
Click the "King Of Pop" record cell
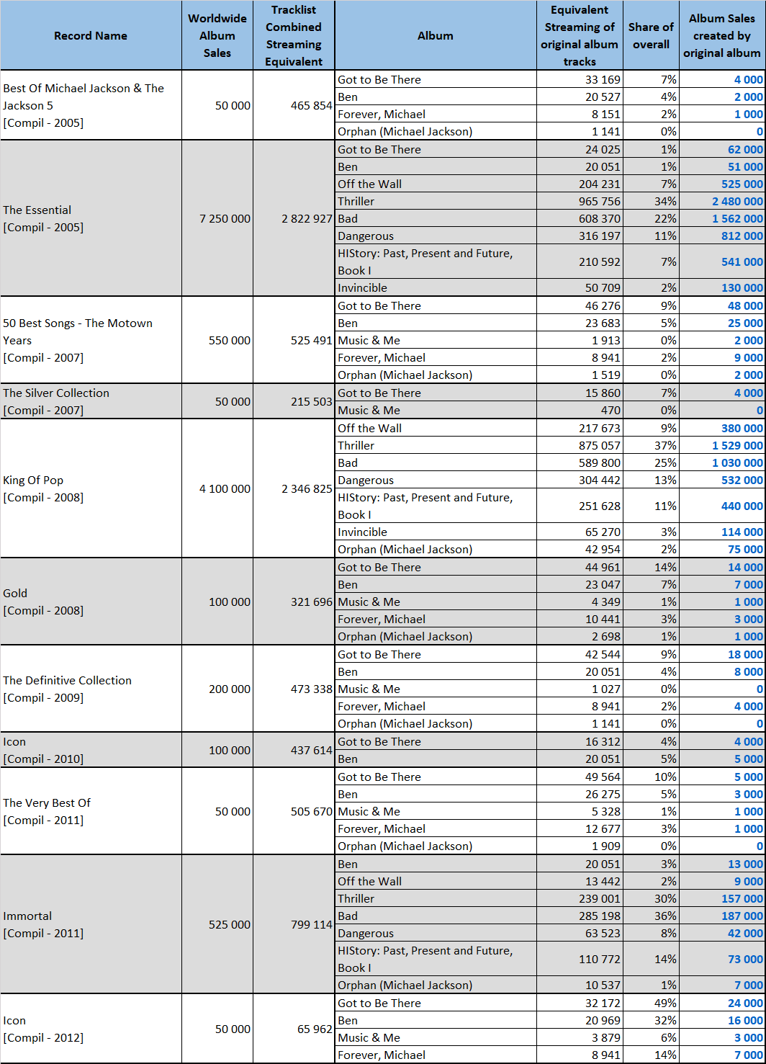[91, 488]
